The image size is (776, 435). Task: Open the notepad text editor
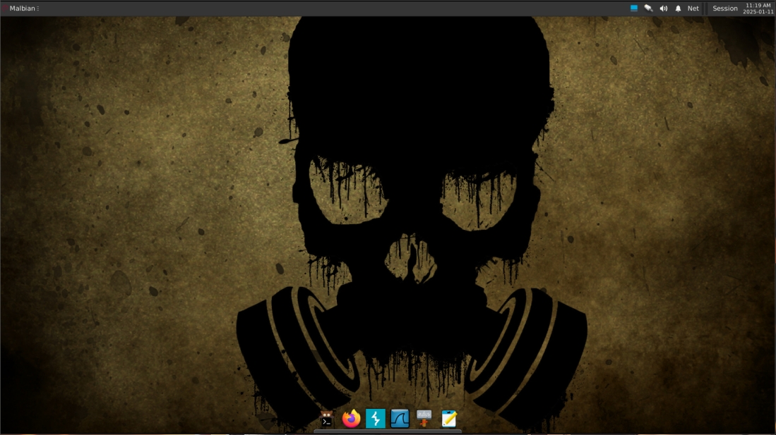click(x=449, y=419)
